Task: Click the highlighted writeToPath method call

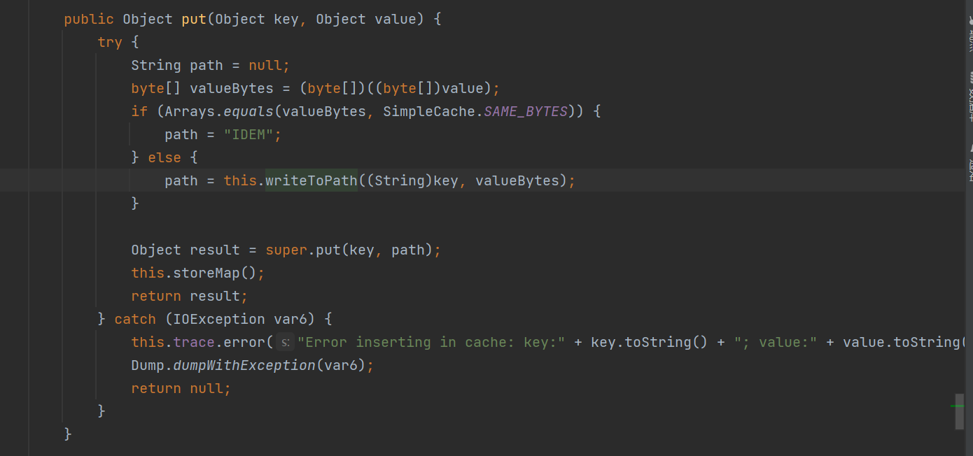Action: click(x=311, y=180)
